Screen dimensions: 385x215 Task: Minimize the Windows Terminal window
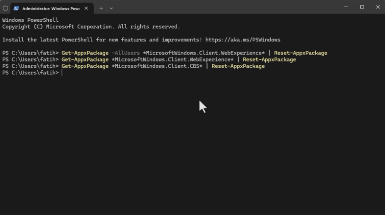[346, 7]
